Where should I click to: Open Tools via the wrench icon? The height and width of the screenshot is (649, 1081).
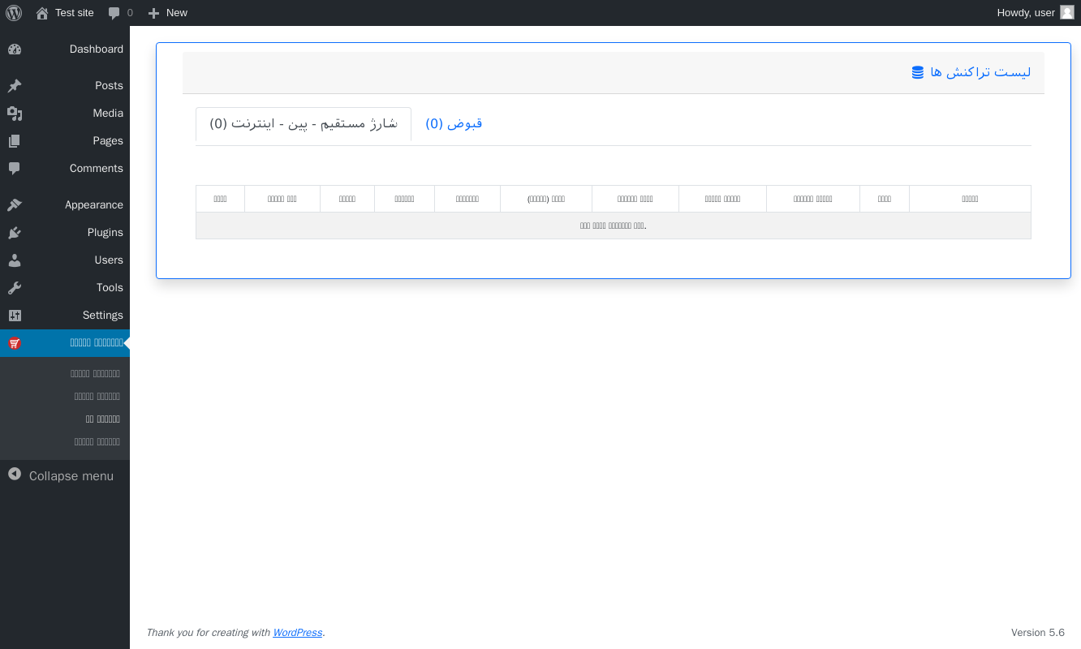(15, 288)
